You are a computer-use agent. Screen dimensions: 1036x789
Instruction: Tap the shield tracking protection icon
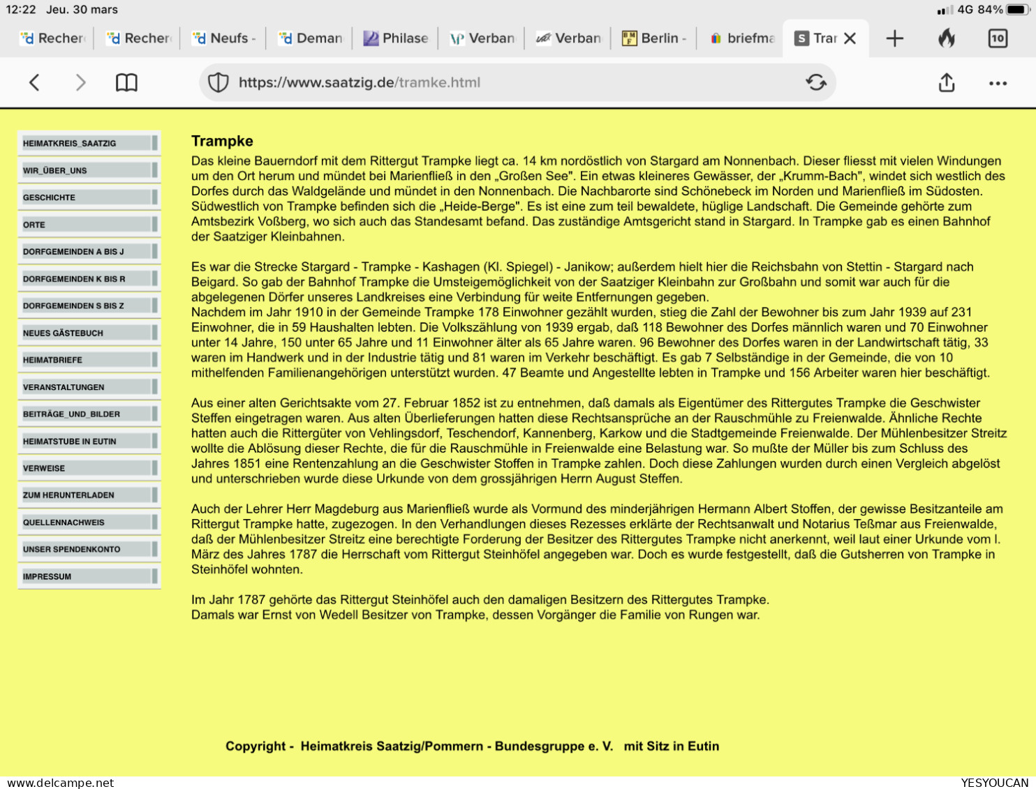pyautogui.click(x=218, y=82)
